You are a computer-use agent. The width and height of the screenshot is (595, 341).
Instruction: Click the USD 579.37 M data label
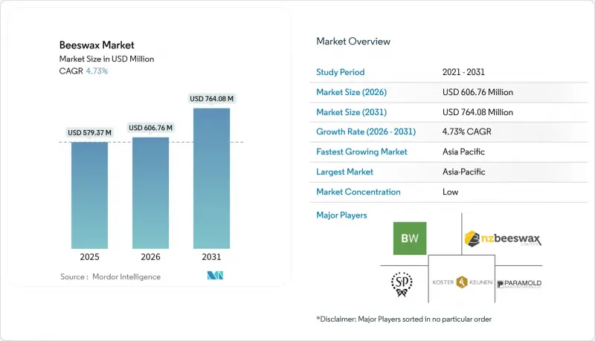[x=89, y=133]
